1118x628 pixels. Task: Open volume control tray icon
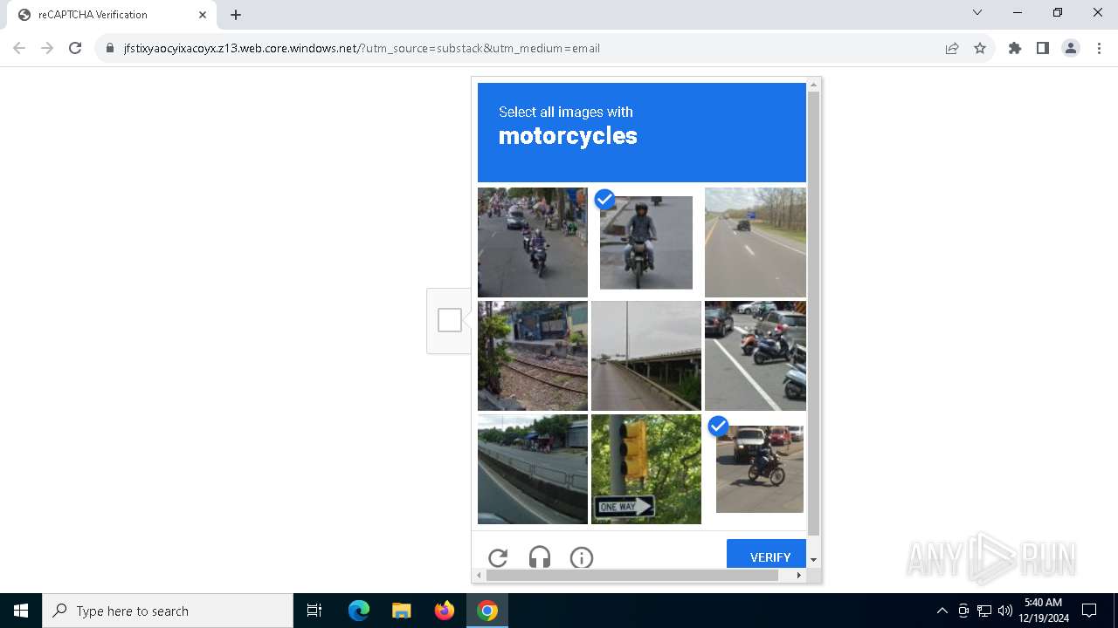1005,611
